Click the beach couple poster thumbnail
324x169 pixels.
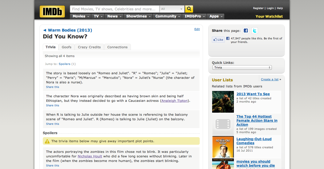click(223, 164)
